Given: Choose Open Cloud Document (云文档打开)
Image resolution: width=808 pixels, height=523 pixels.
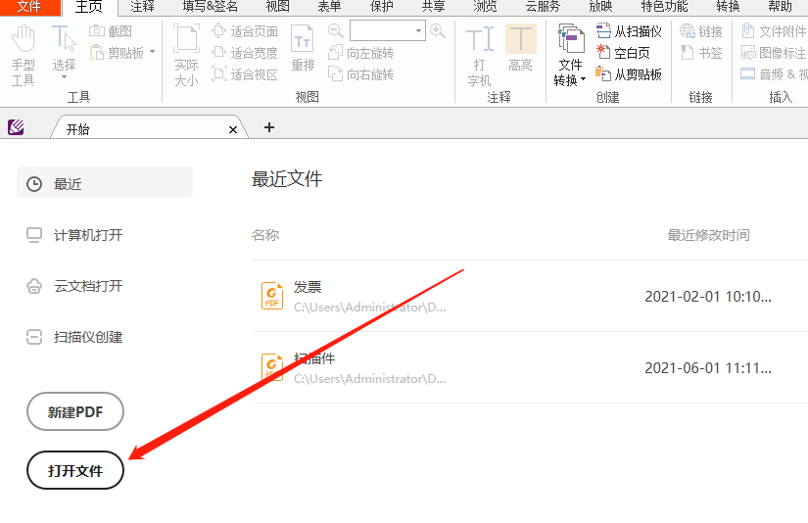Looking at the screenshot, I should (x=74, y=286).
